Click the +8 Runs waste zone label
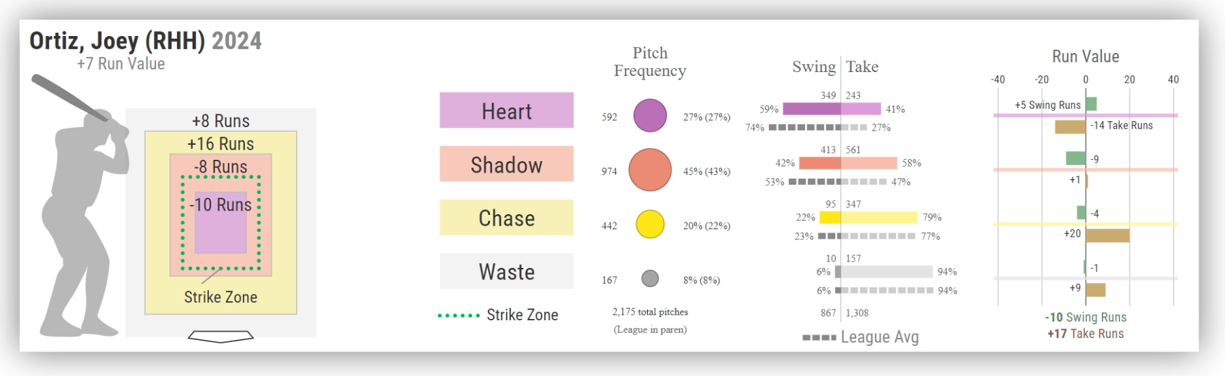Viewport: 1225px width, 376px height. (220, 121)
